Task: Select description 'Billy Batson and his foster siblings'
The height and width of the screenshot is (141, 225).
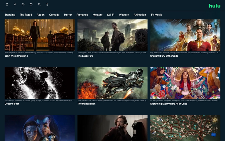Action: tap(185, 53)
